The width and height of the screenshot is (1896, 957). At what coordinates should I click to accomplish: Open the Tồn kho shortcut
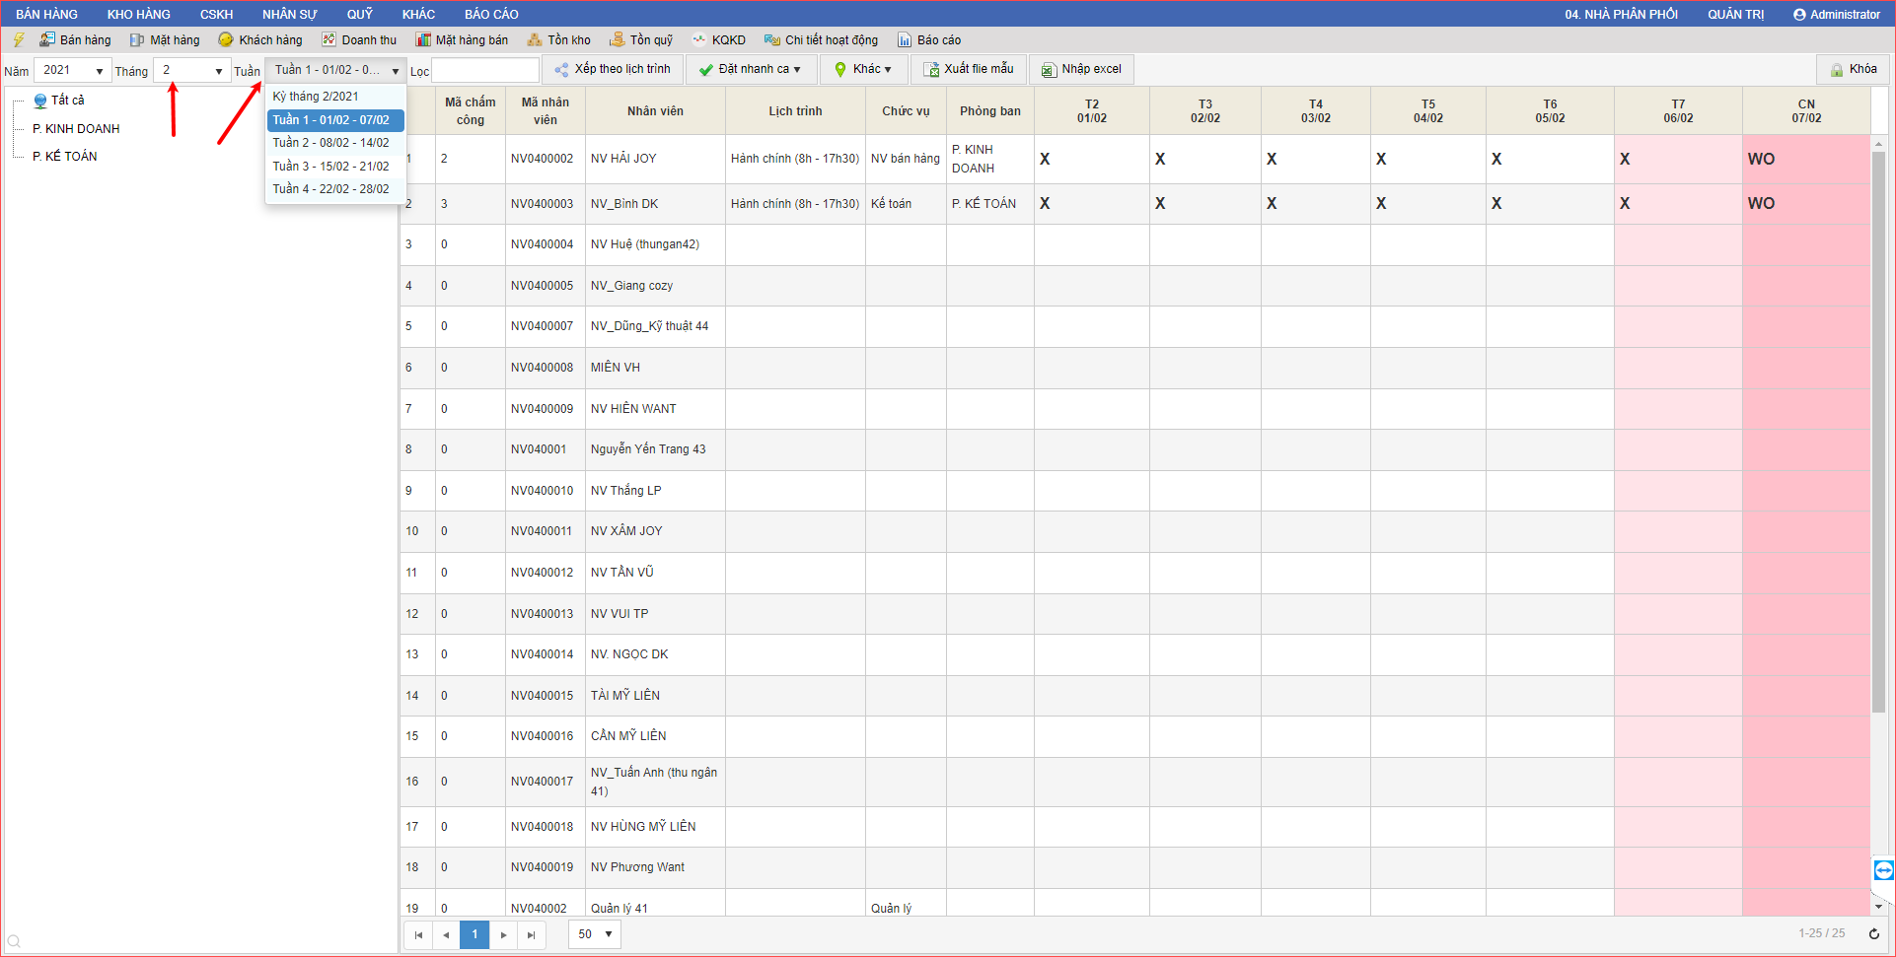pyautogui.click(x=558, y=40)
